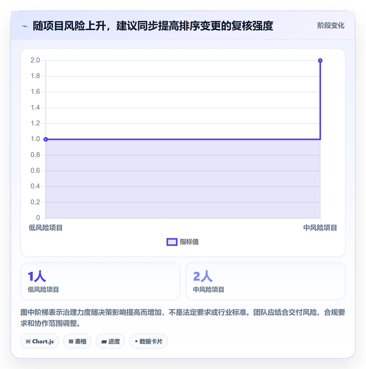Click the 进度 tag
This screenshot has height=369, width=366.
tap(110, 341)
